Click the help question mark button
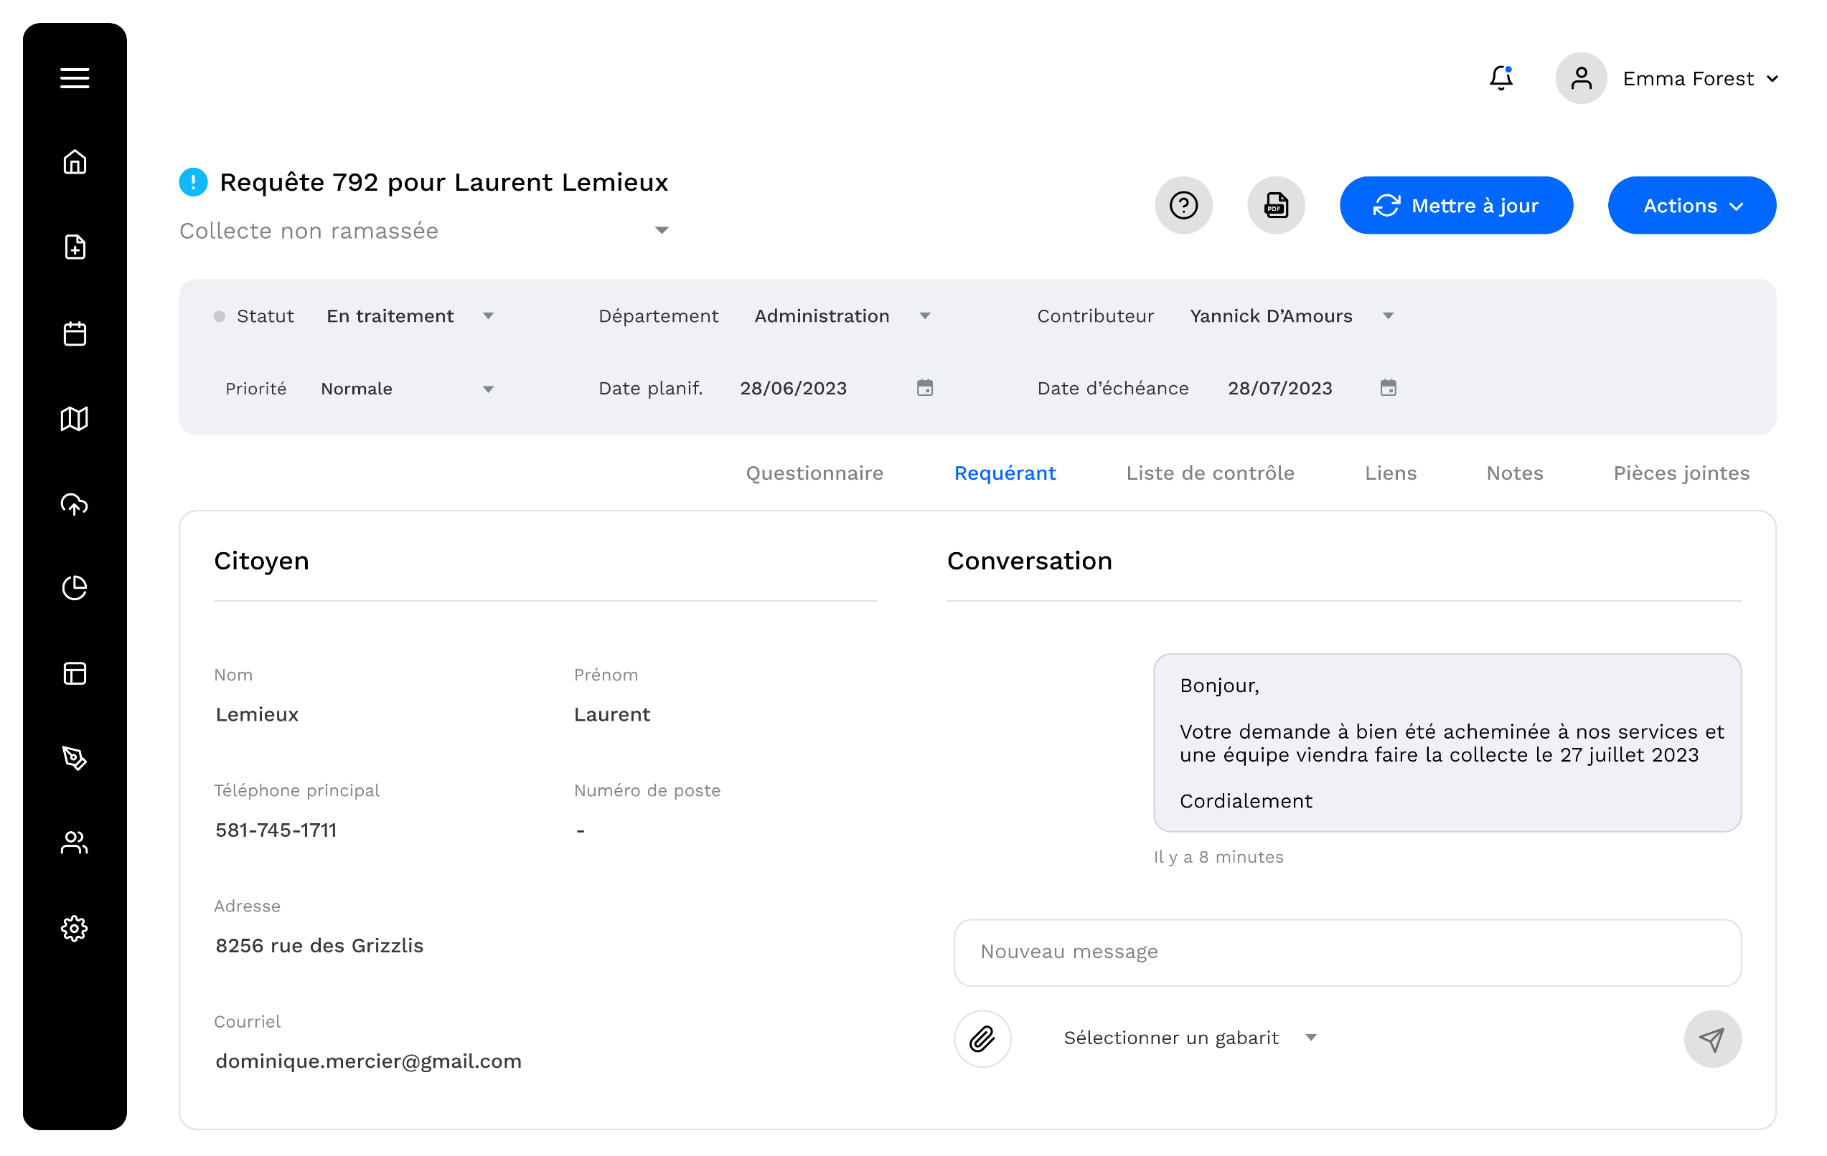The height and width of the screenshot is (1156, 1827). tap(1183, 205)
